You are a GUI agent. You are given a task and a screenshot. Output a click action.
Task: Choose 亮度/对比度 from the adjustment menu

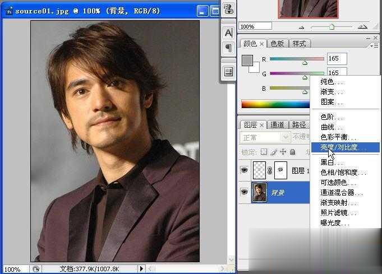(346, 147)
